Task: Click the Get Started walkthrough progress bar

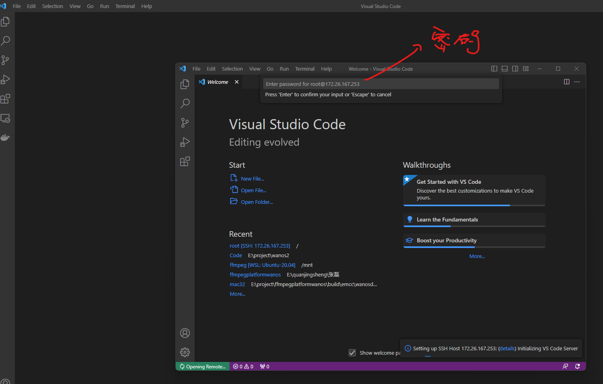Action: [456, 205]
